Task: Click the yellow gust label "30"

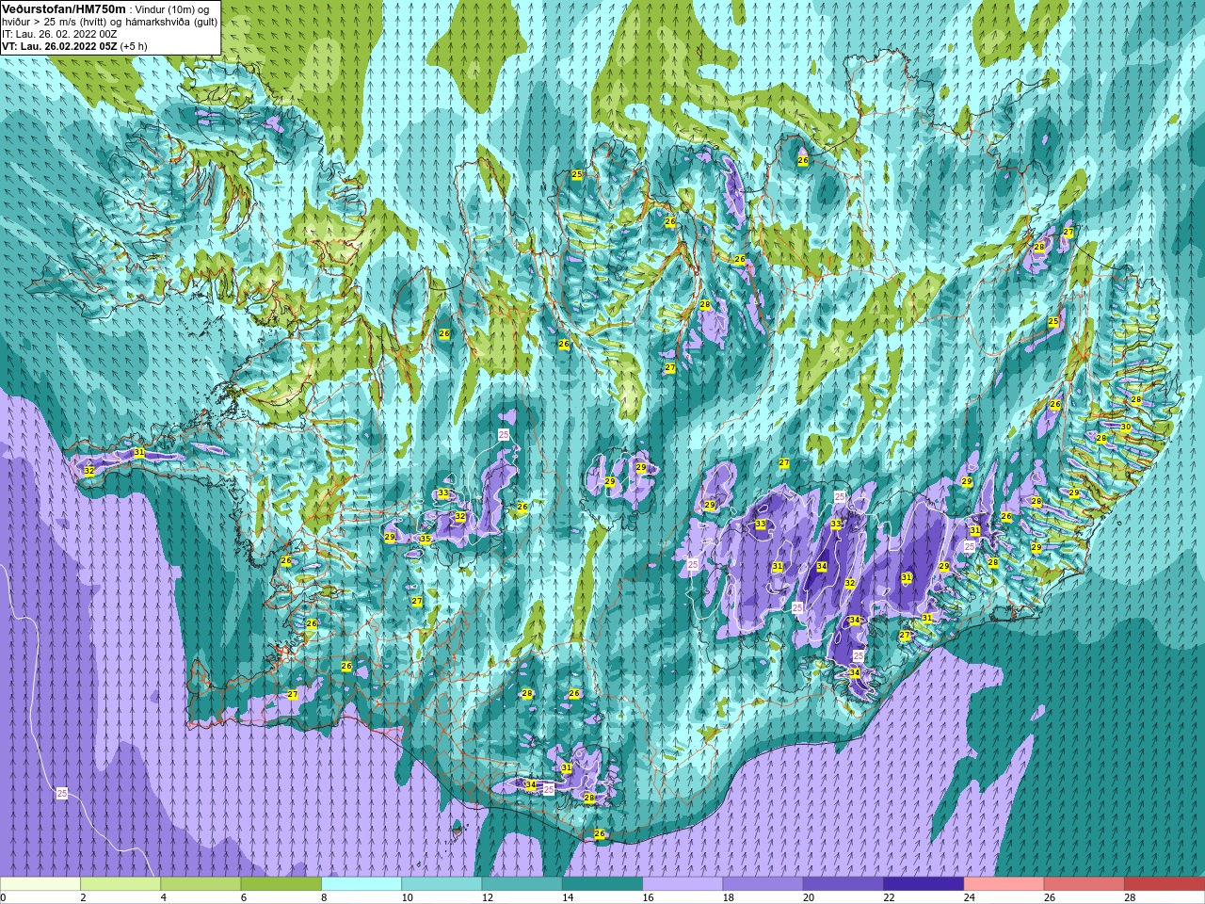Action: tap(1126, 428)
